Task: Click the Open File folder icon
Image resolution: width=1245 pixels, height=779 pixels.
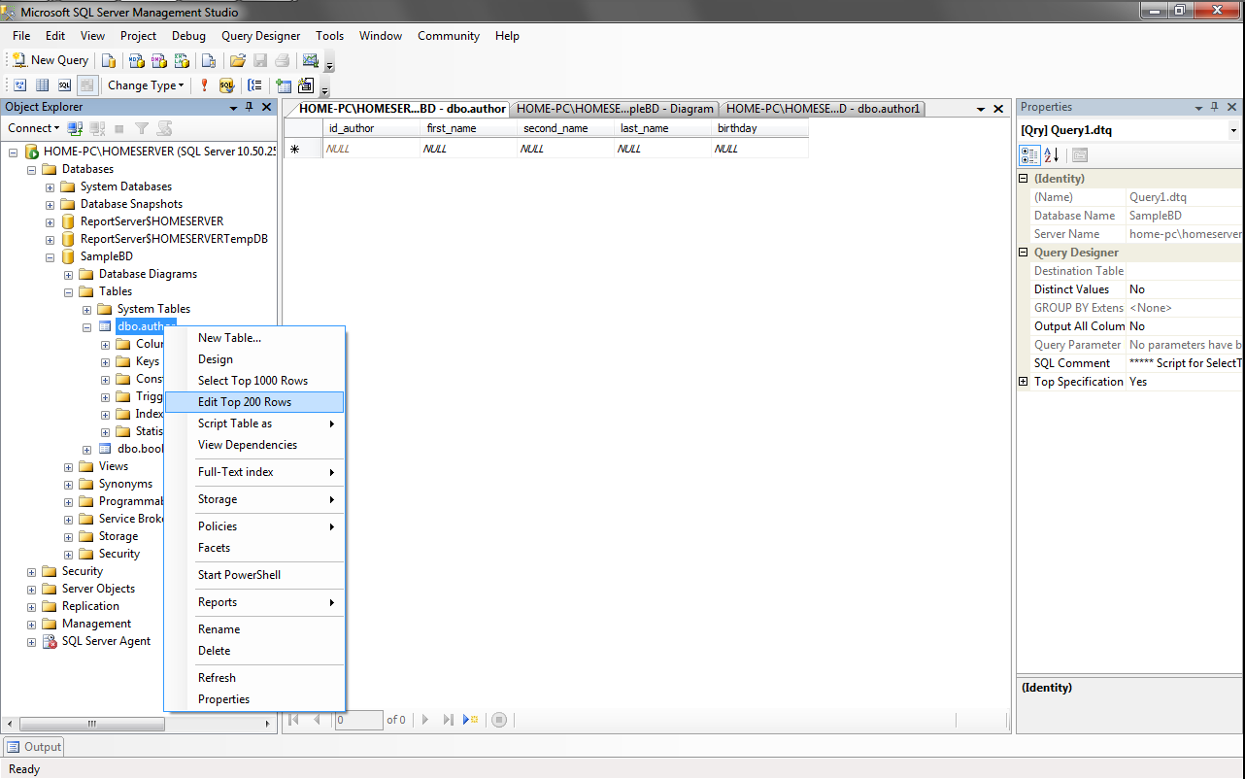Action: [x=238, y=60]
